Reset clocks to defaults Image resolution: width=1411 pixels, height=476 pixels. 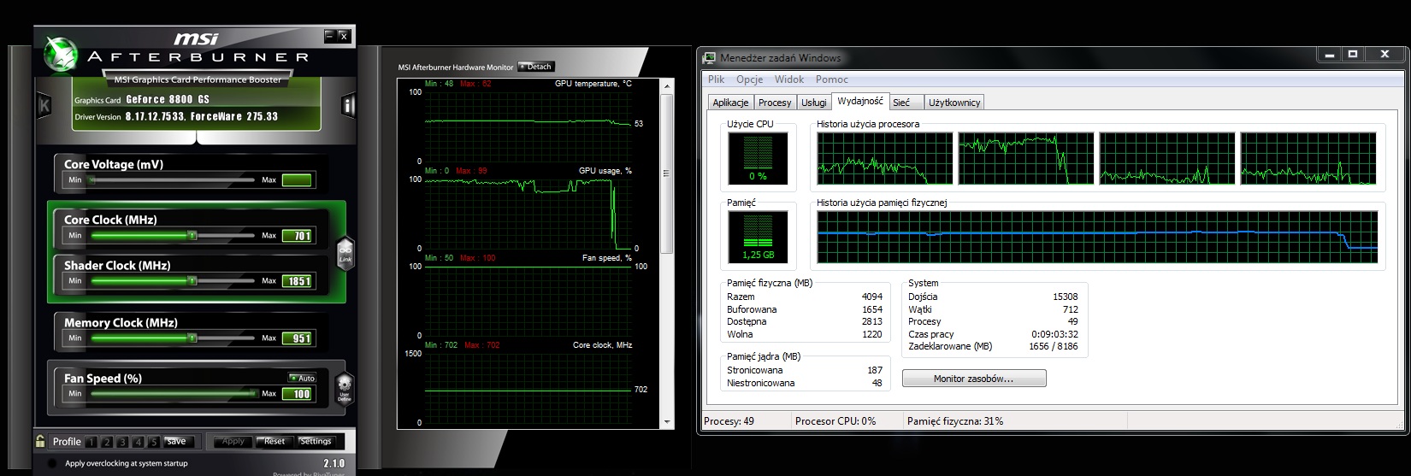point(275,442)
